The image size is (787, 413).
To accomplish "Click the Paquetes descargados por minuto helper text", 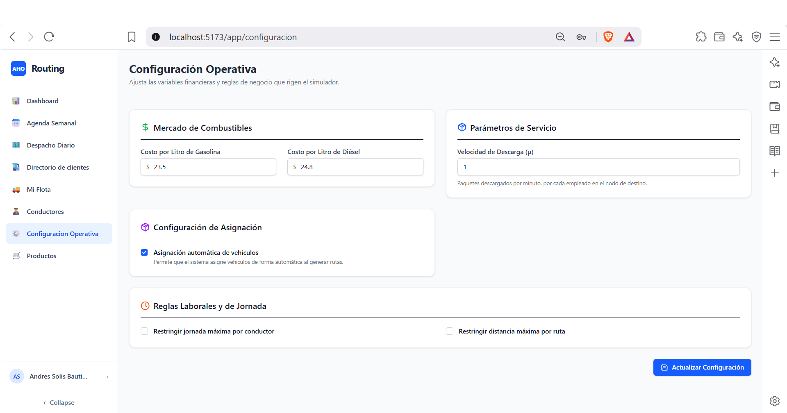I will pos(552,183).
